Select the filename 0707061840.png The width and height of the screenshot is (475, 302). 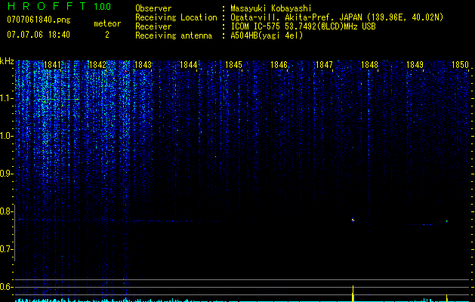[x=39, y=20]
